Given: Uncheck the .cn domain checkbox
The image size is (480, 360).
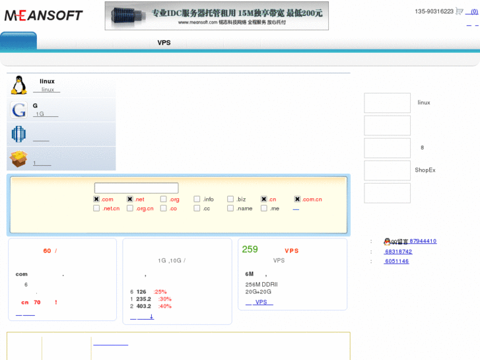Looking at the screenshot, I should point(264,199).
